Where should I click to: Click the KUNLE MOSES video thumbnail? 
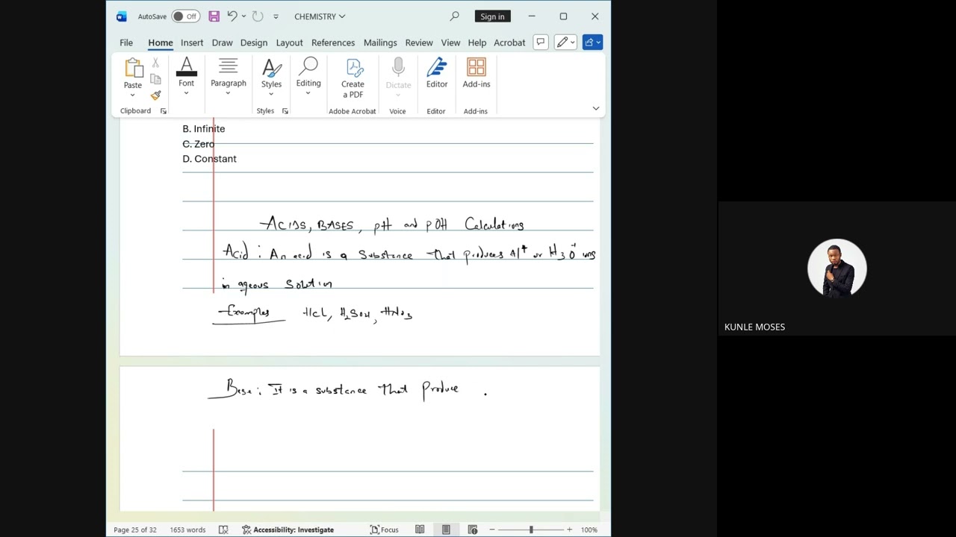(836, 268)
